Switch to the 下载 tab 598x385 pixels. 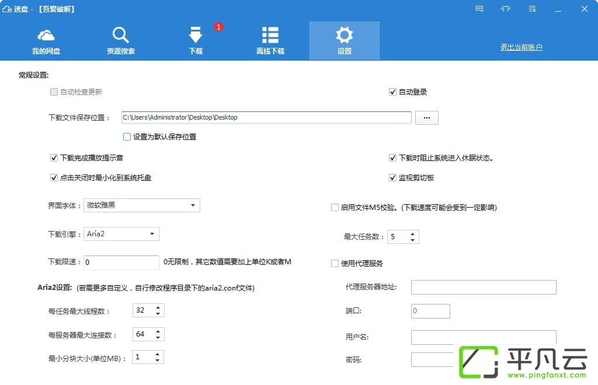(x=196, y=41)
